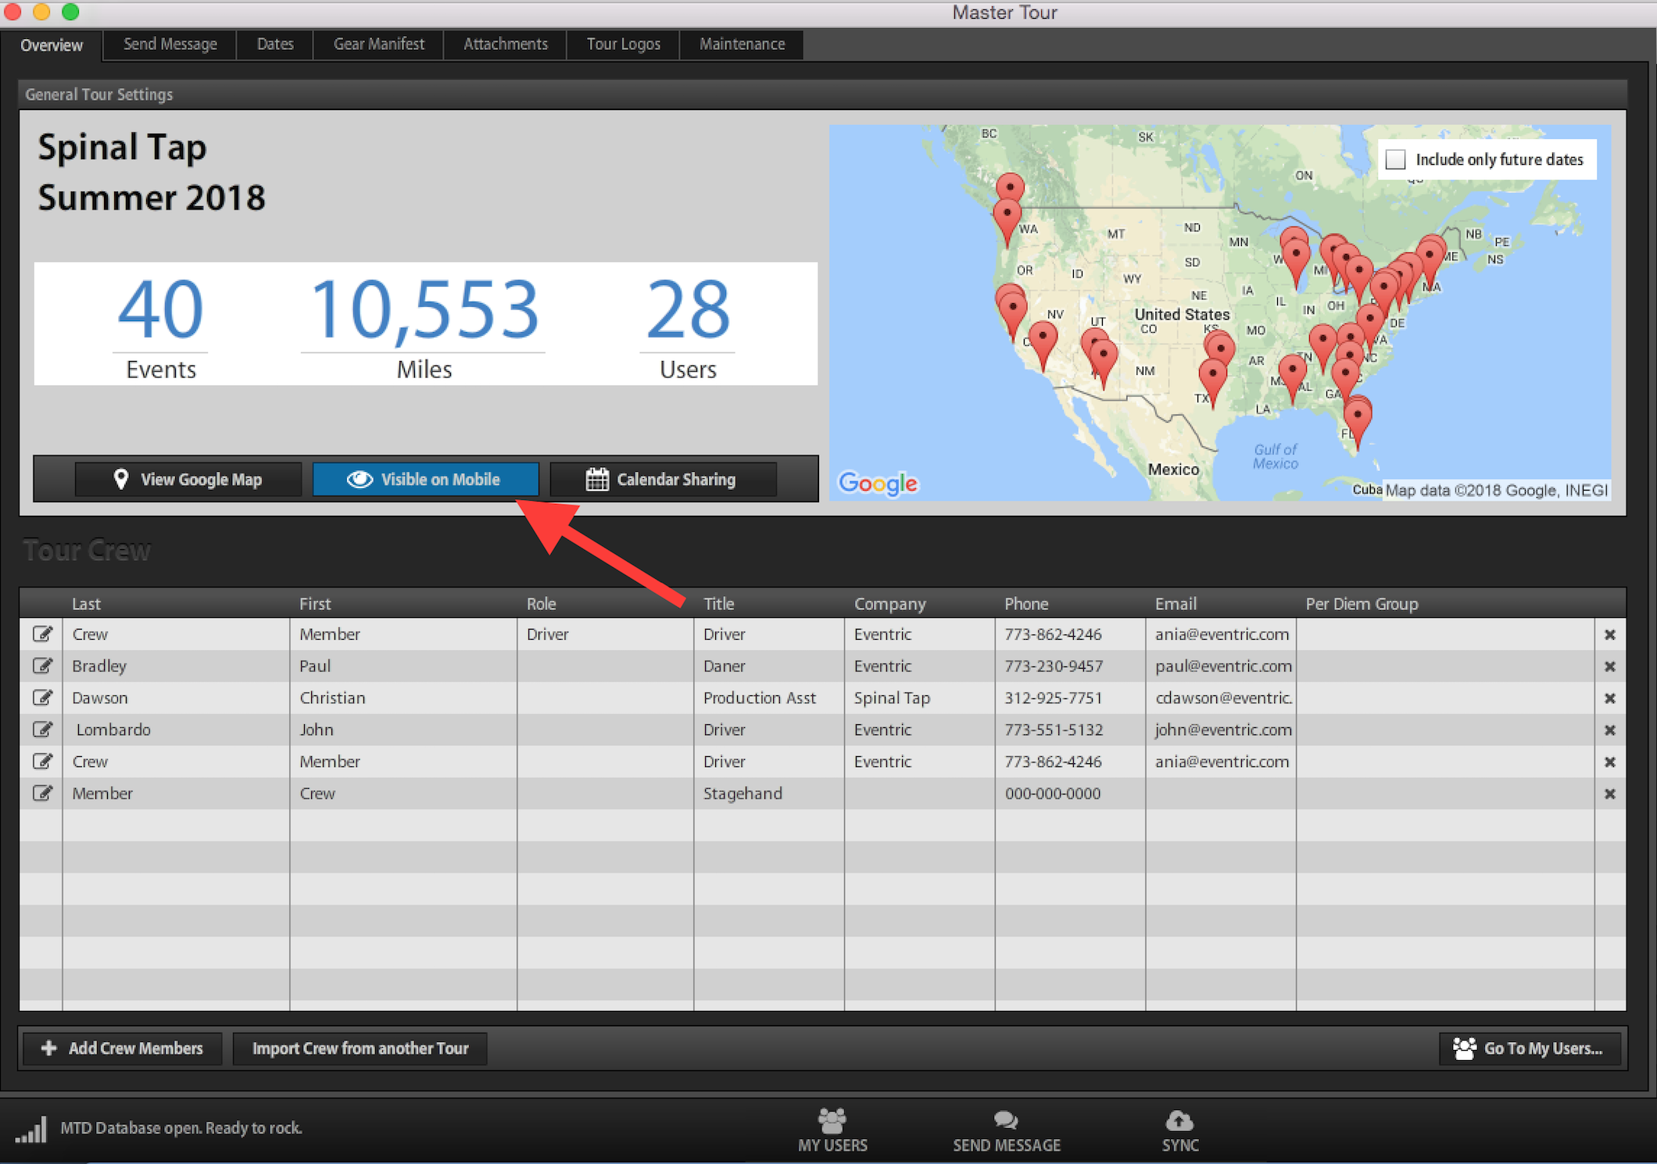
Task: Delete the Stagehand row using its X
Action: click(x=1610, y=794)
